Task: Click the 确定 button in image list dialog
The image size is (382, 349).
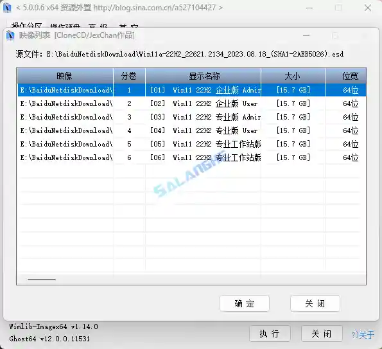Action: click(x=245, y=303)
